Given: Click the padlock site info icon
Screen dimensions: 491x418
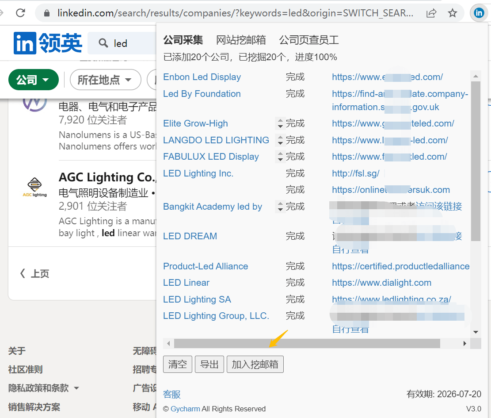Looking at the screenshot, I should pos(47,13).
